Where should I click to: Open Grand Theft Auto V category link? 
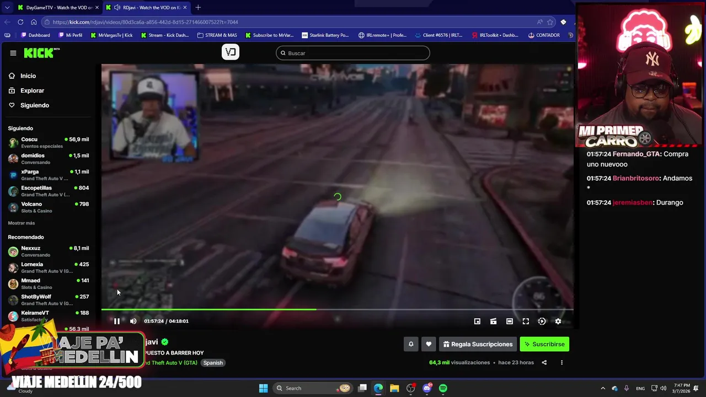tap(171, 363)
